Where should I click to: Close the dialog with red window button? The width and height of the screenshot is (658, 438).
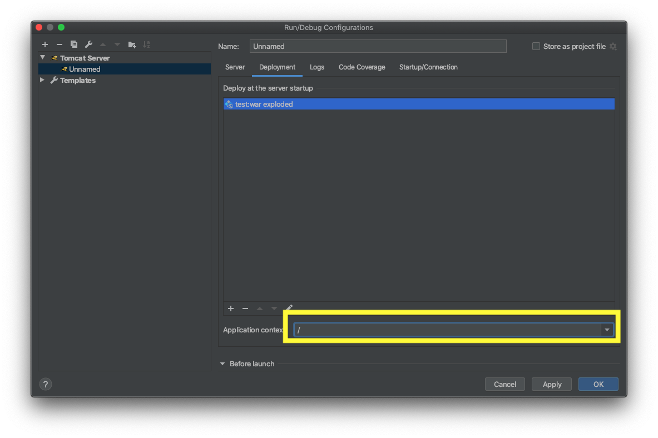coord(39,27)
